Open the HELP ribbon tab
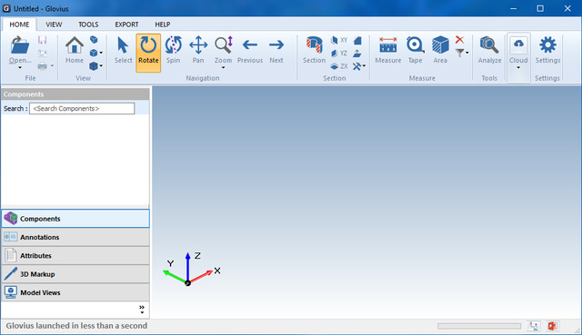Viewport: 582px width, 335px height. [163, 25]
